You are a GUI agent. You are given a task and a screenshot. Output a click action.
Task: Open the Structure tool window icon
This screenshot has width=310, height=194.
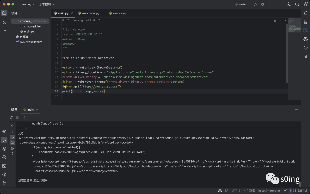coord(4,22)
